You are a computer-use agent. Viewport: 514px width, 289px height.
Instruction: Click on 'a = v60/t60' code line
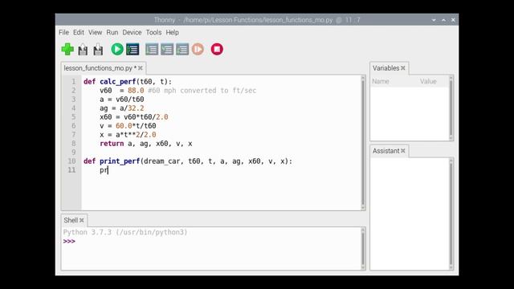pyautogui.click(x=121, y=100)
